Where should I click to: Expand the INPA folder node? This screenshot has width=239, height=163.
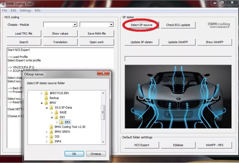[x=47, y=142]
